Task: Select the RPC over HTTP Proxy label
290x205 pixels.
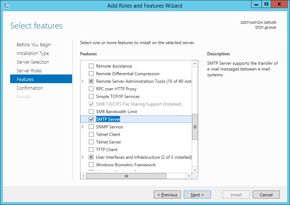Action: coord(116,89)
